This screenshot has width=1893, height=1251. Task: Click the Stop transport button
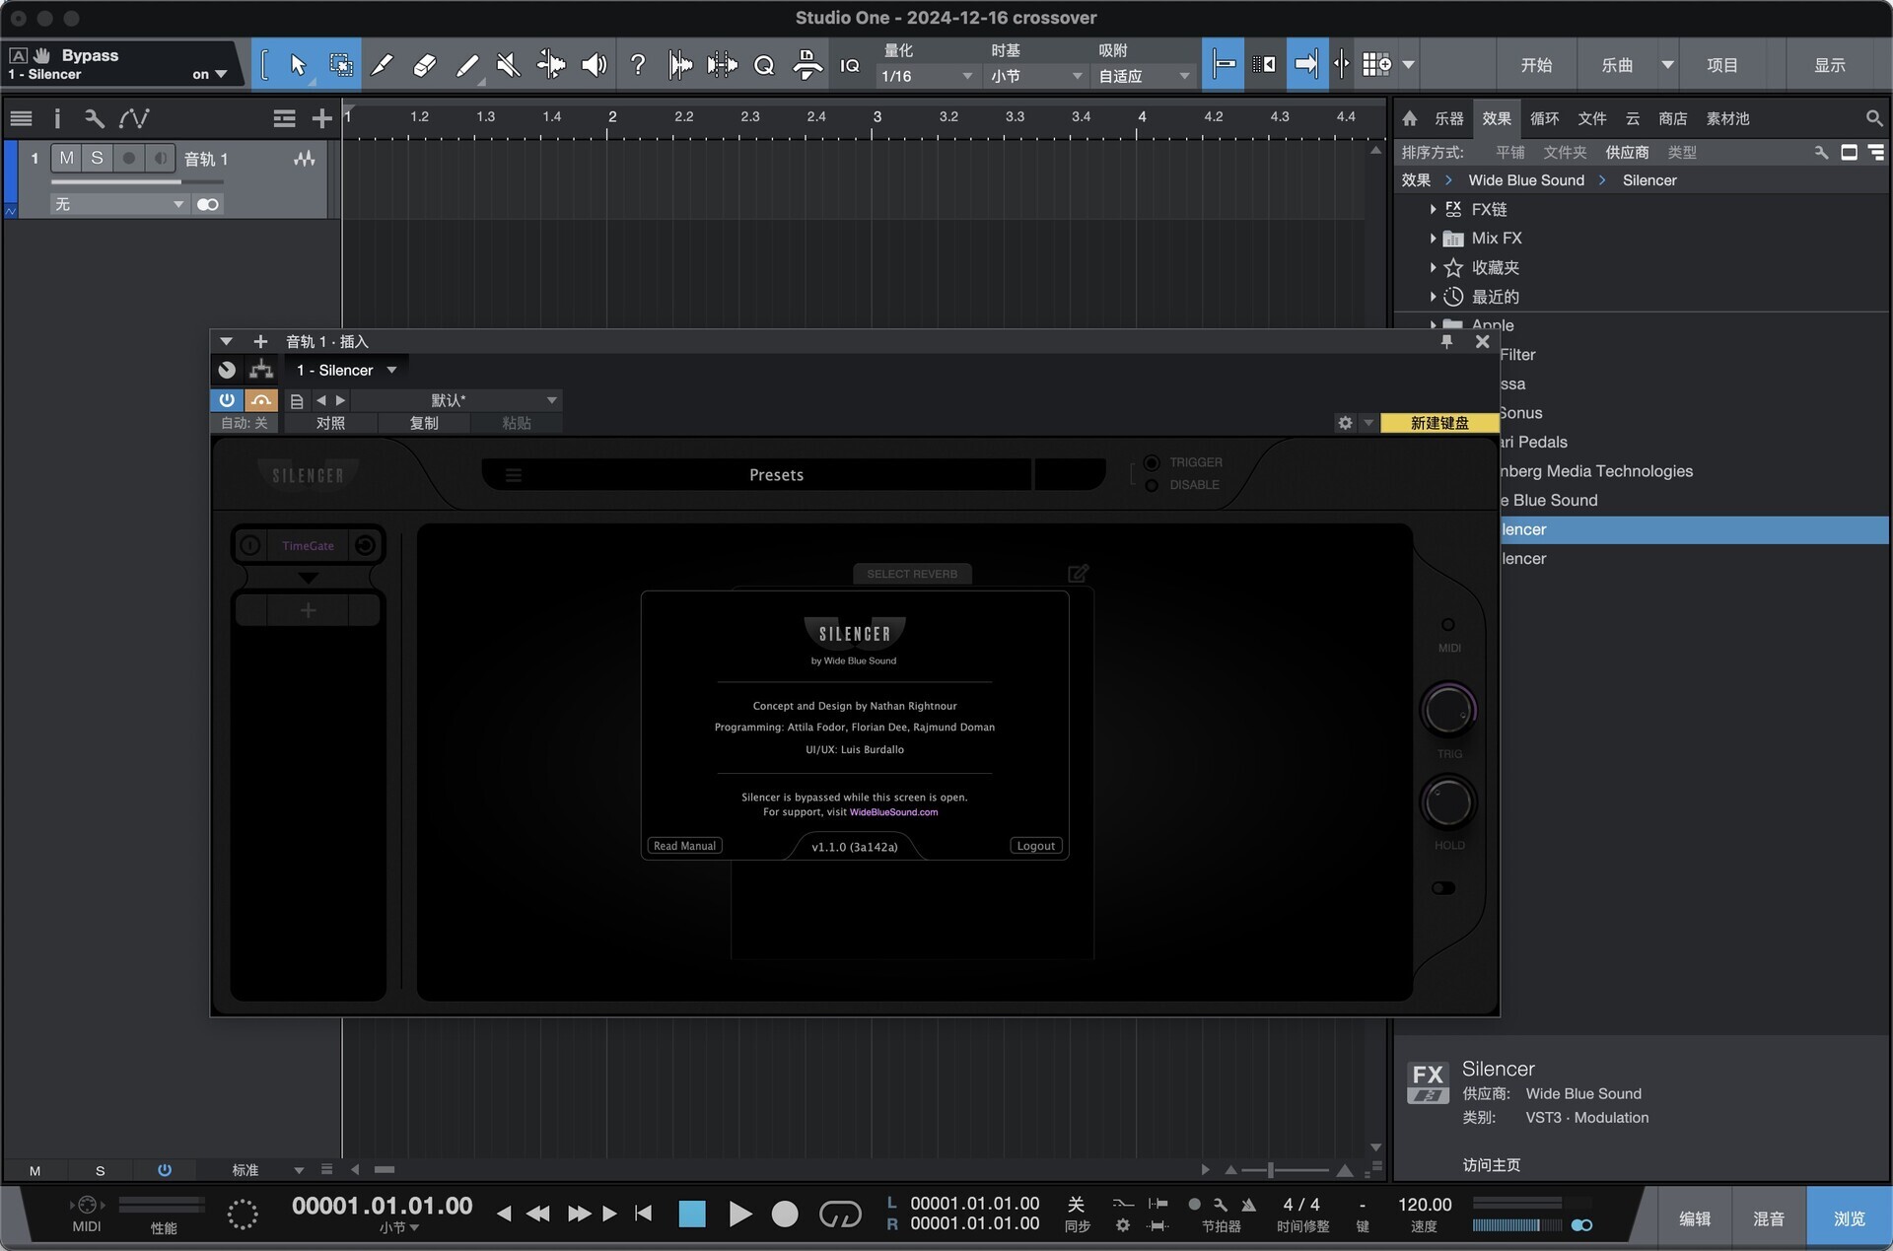pos(692,1215)
